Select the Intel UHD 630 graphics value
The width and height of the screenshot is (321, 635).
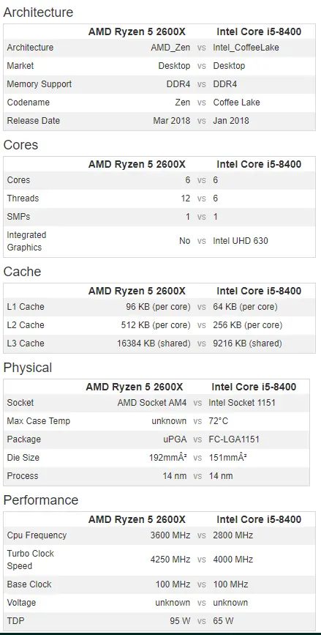pyautogui.click(x=240, y=241)
